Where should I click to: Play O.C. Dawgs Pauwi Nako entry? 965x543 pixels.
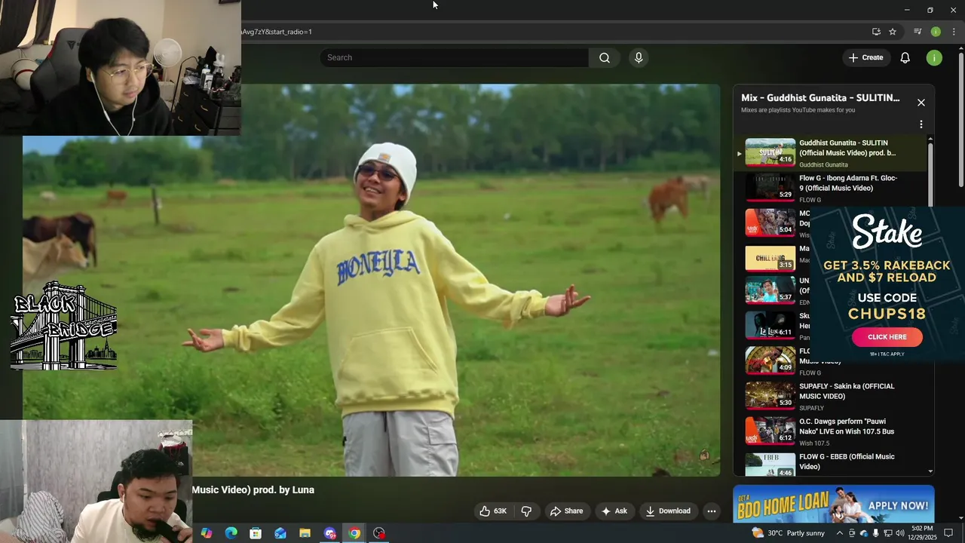(829, 431)
